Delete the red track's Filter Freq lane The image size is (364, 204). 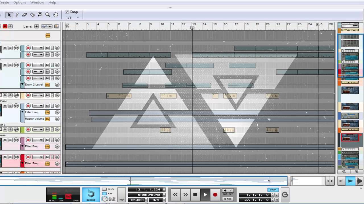57,163
